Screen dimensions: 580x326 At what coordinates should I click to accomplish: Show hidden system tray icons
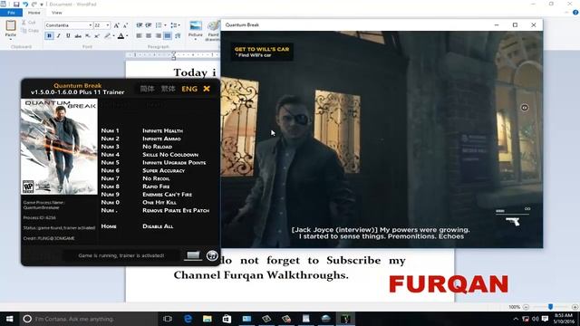click(516, 319)
